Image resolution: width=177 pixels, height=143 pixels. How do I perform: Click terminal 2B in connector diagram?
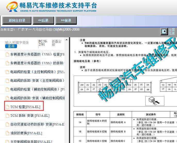coord(148,90)
